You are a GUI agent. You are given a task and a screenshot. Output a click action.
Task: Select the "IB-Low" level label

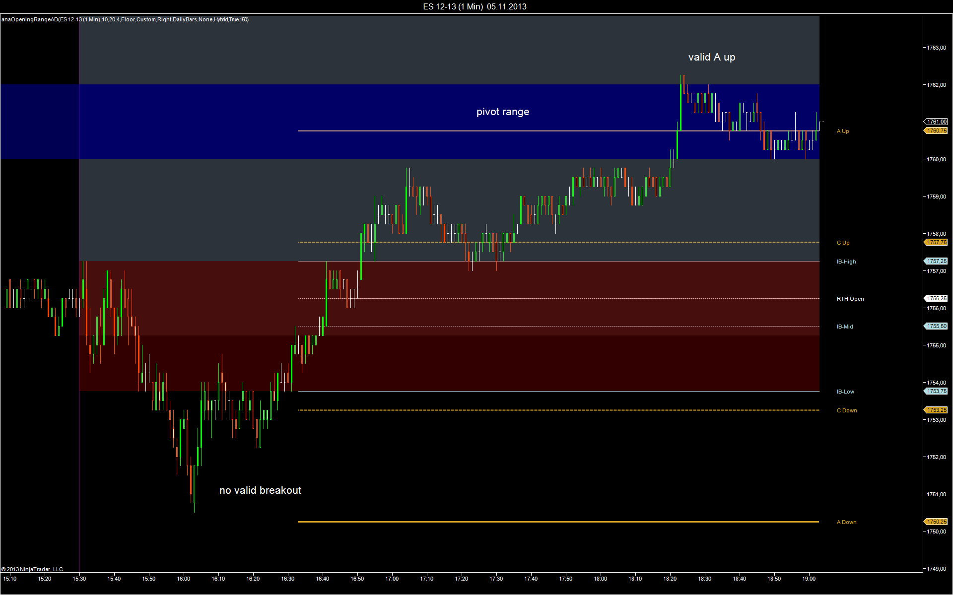pyautogui.click(x=845, y=392)
